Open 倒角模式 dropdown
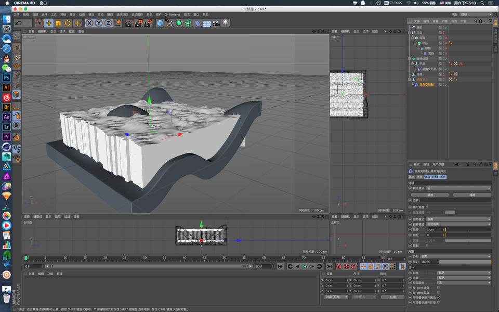This screenshot has width=499, height=312. (458, 219)
